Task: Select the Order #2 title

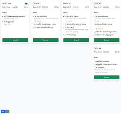Action: coord(67,3)
